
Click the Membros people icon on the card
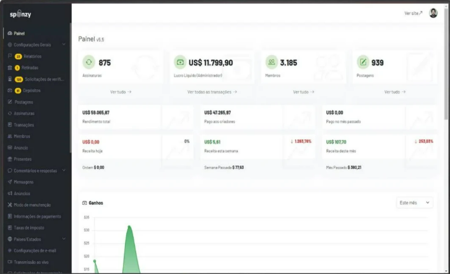coord(271,62)
